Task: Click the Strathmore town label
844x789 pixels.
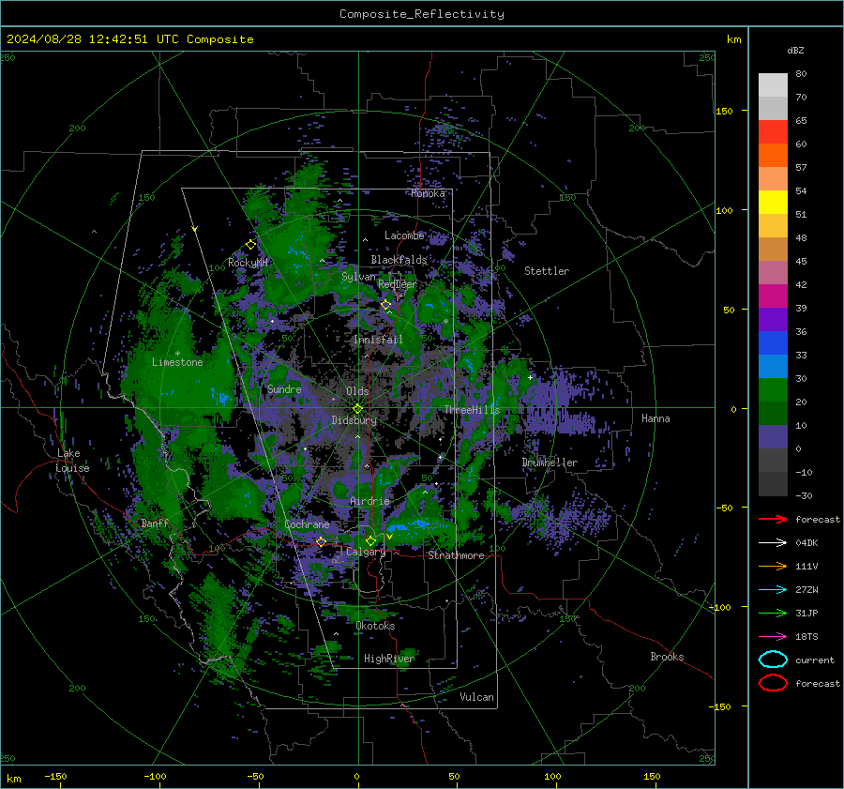Action: [x=456, y=555]
